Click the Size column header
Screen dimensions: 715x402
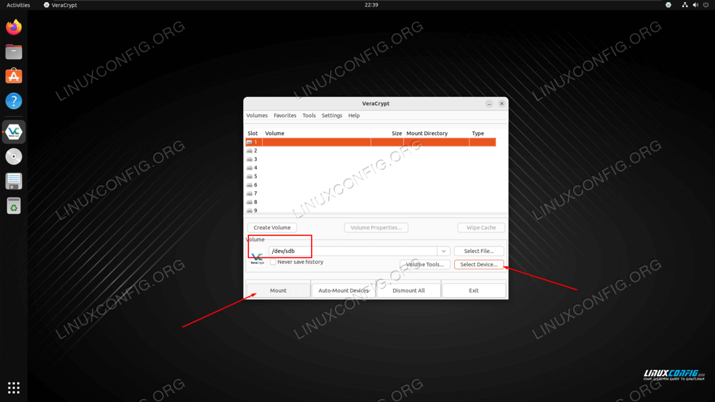387,133
